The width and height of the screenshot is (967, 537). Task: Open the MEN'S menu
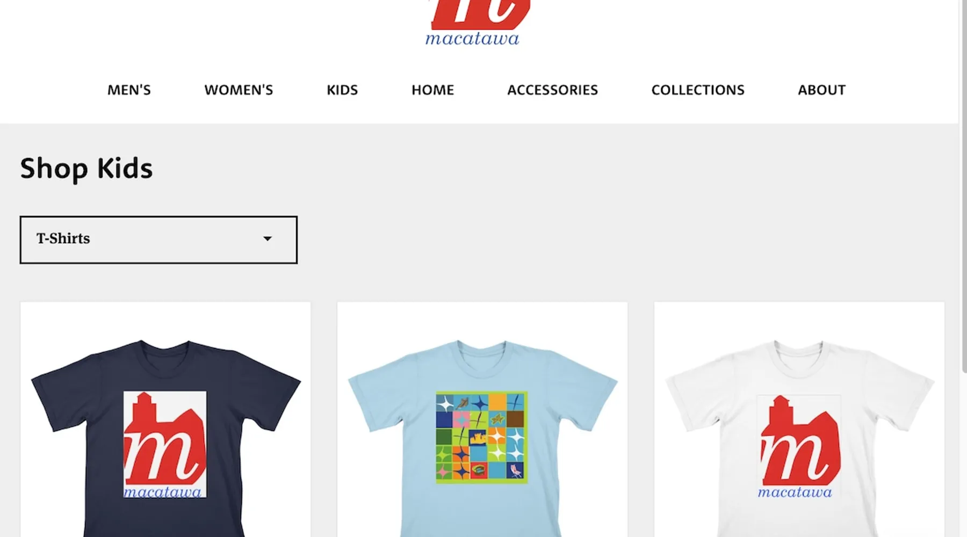click(x=129, y=90)
